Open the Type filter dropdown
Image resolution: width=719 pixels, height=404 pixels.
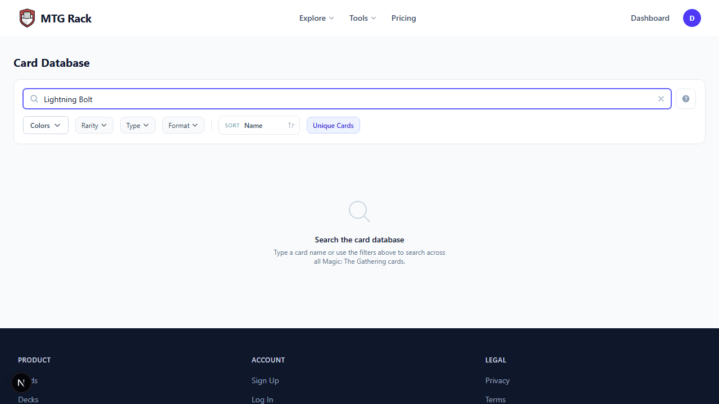click(138, 125)
